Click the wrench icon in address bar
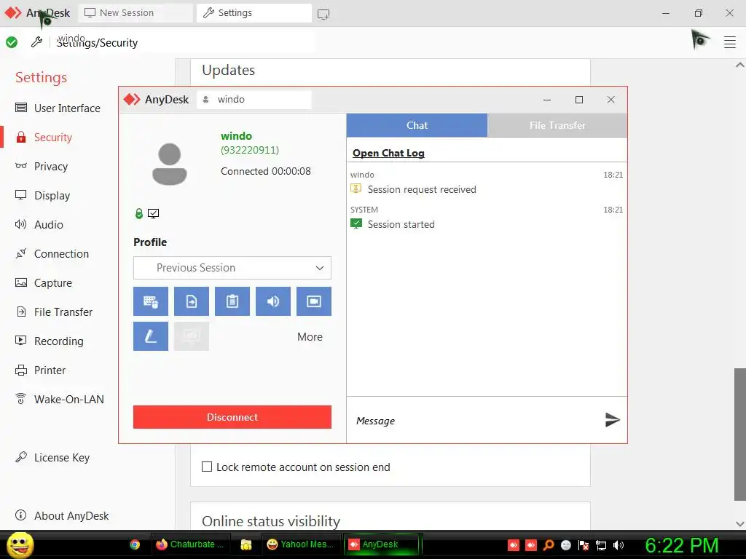Image resolution: width=746 pixels, height=559 pixels. click(36, 42)
